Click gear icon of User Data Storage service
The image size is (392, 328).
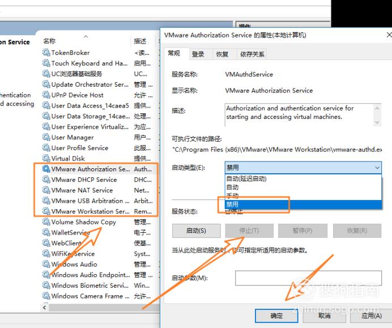[46, 116]
